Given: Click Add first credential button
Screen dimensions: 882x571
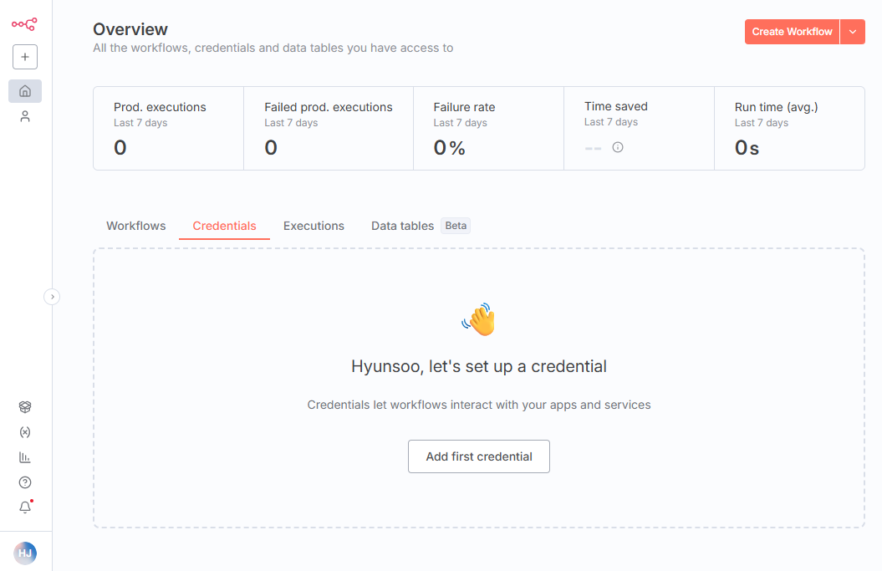Looking at the screenshot, I should tap(479, 456).
